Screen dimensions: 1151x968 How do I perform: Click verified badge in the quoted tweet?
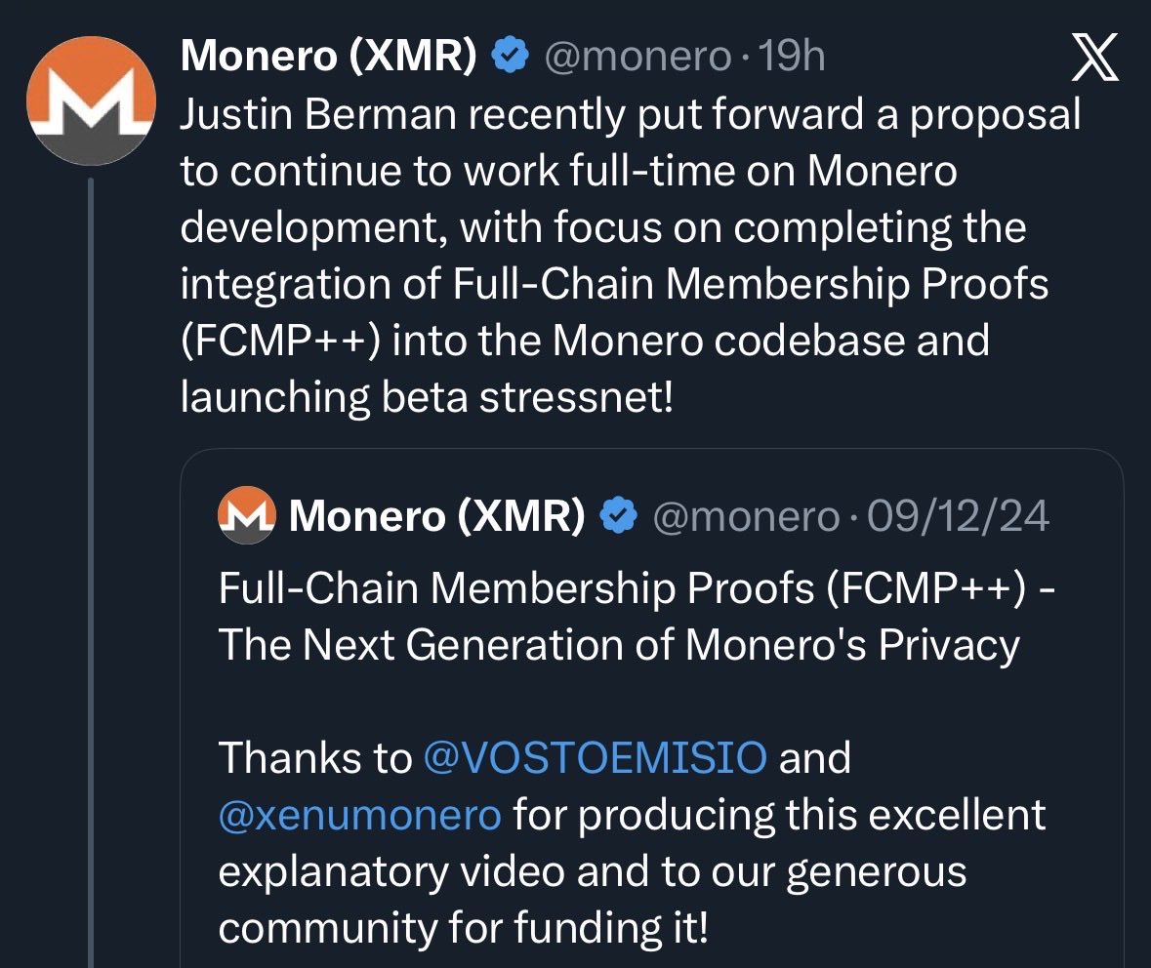click(x=618, y=515)
